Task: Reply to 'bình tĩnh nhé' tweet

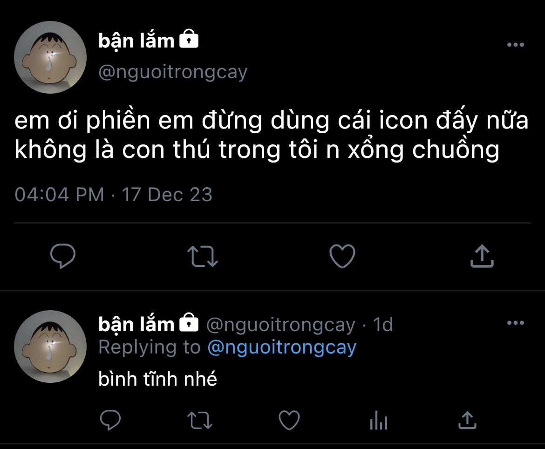Action: coord(110,420)
